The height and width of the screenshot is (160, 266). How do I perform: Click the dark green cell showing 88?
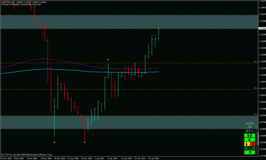[249, 148]
